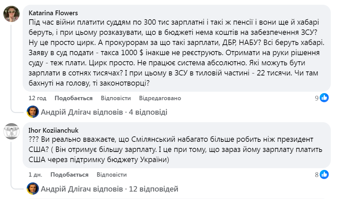Image resolution: width=344 pixels, height=199 pixels.
Task: Like Ihor Koziianchuk's comment with Подобається
Action: click(69, 175)
